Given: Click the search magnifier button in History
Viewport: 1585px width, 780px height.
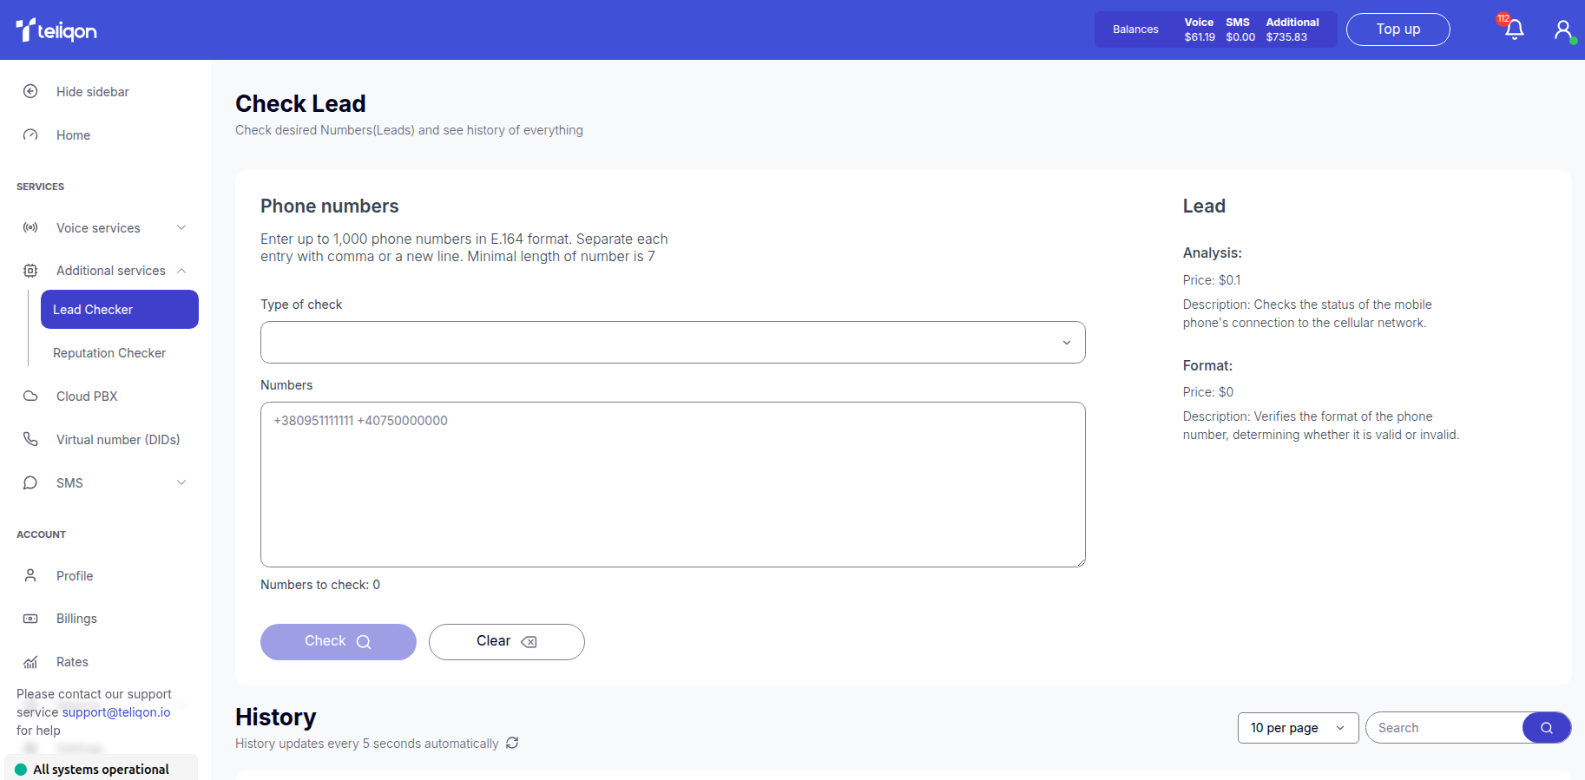Looking at the screenshot, I should (1546, 728).
